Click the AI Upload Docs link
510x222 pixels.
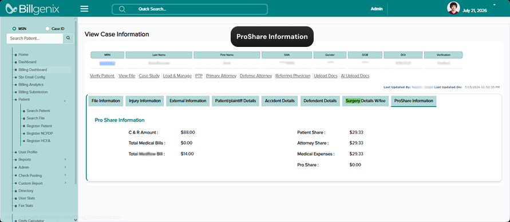click(355, 76)
